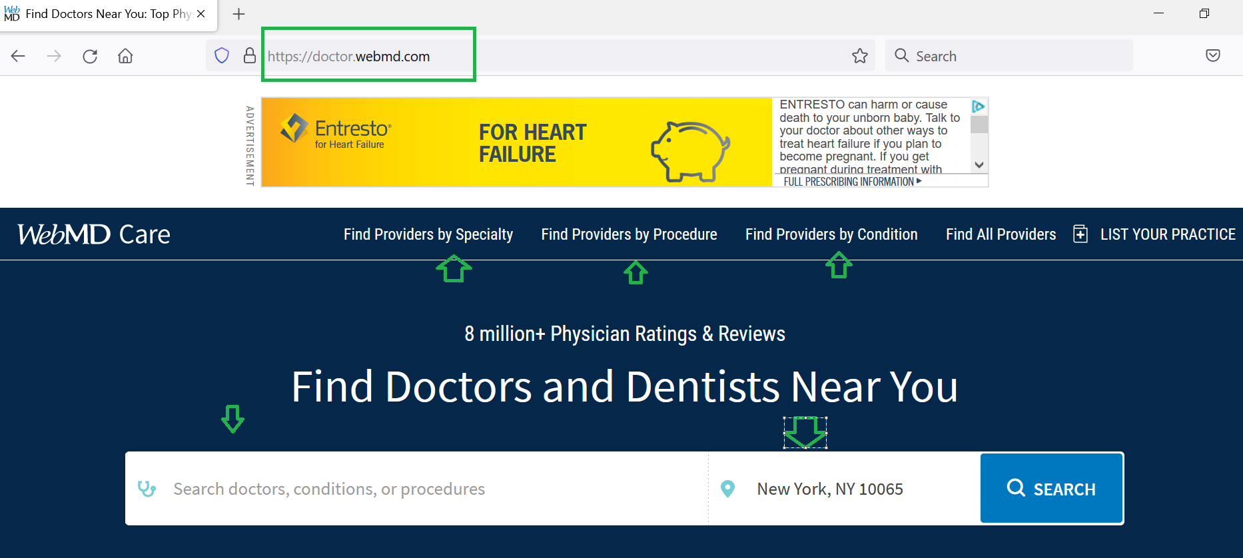The image size is (1243, 558).
Task: Click the AdChoices icon on the ad
Action: (978, 107)
